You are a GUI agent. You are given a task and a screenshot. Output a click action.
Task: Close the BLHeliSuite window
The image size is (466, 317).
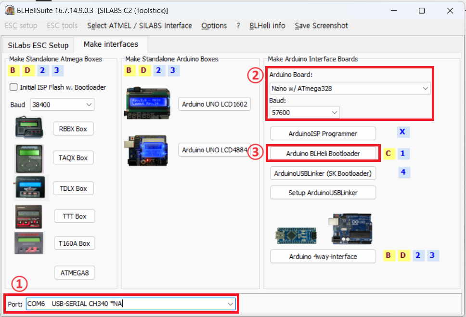pos(450,11)
